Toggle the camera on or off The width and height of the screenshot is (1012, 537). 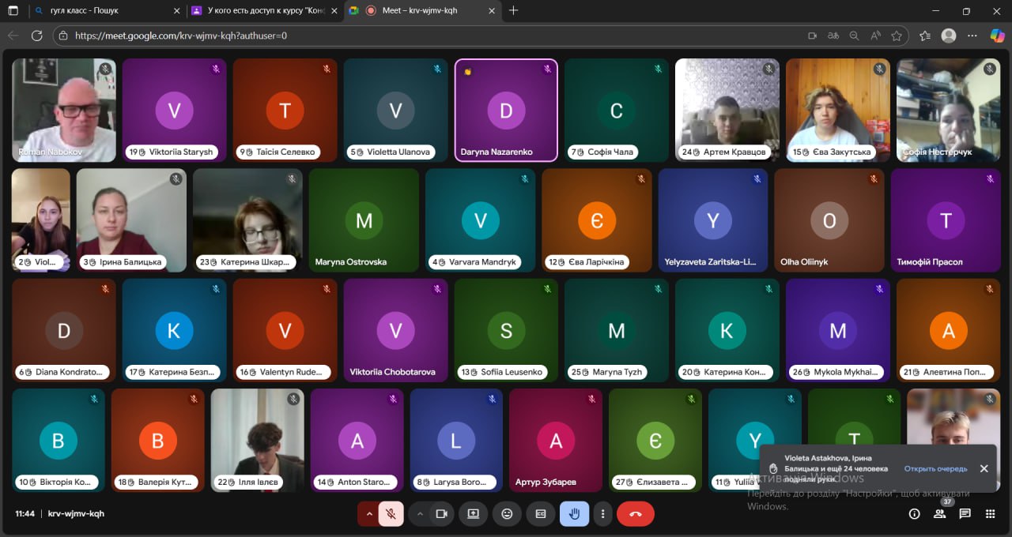(x=441, y=513)
